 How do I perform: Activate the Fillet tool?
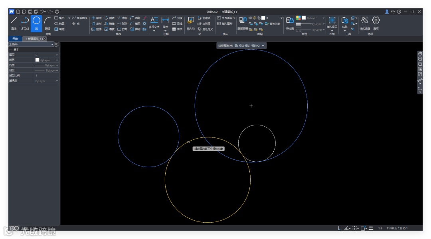[135, 18]
